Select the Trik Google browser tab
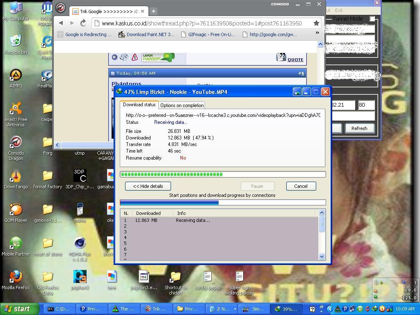Screen dimensions: 420x315 tap(109, 11)
